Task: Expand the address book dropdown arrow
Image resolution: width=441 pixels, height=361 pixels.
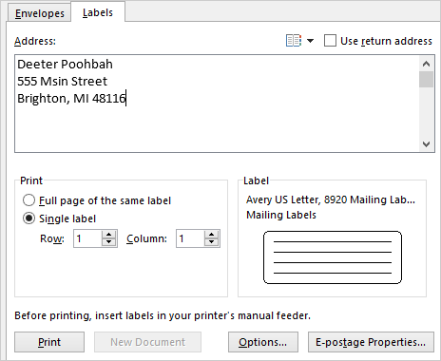Action: [311, 41]
